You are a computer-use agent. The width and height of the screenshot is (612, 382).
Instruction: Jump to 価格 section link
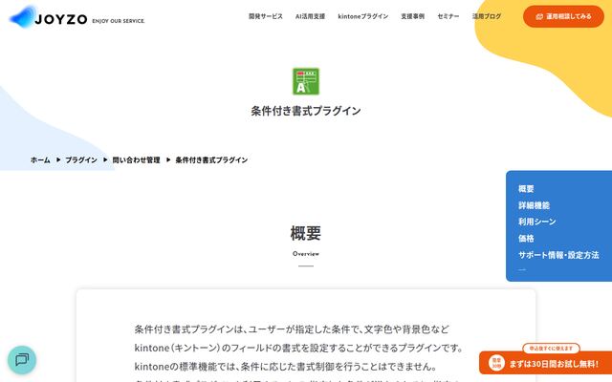coord(526,239)
